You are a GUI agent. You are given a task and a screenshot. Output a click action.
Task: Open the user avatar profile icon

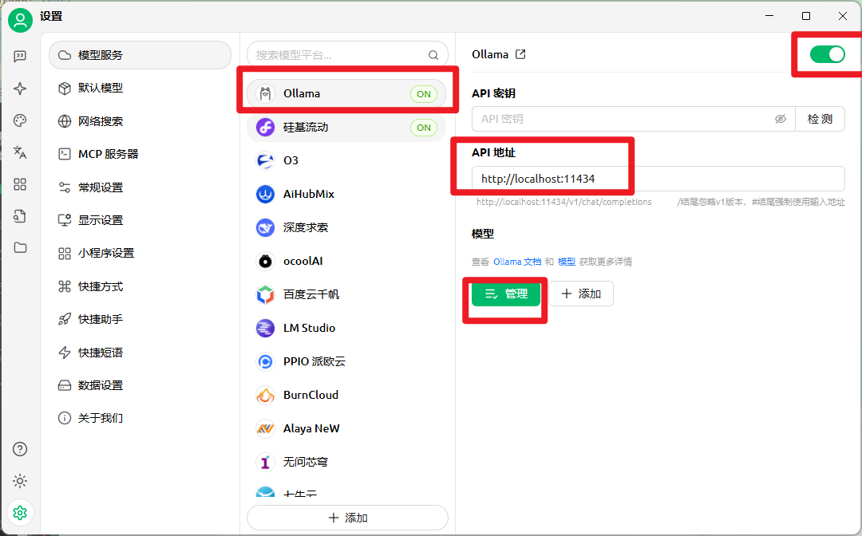click(20, 20)
